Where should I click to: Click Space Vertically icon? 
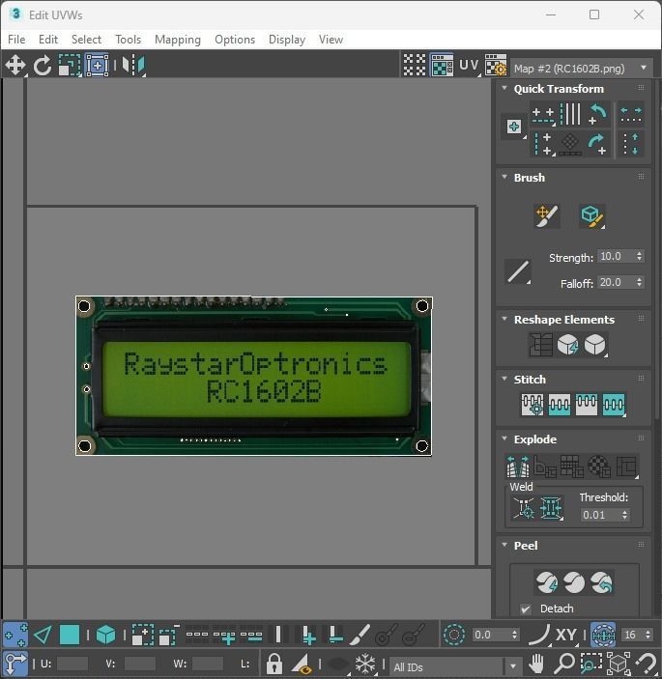tap(631, 144)
